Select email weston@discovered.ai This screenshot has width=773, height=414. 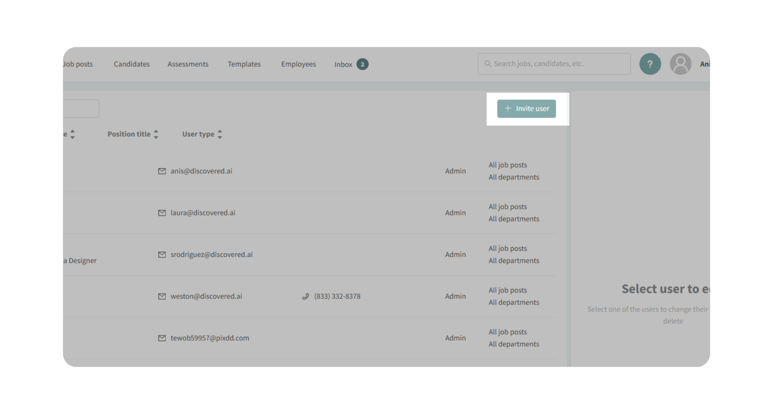(x=206, y=296)
